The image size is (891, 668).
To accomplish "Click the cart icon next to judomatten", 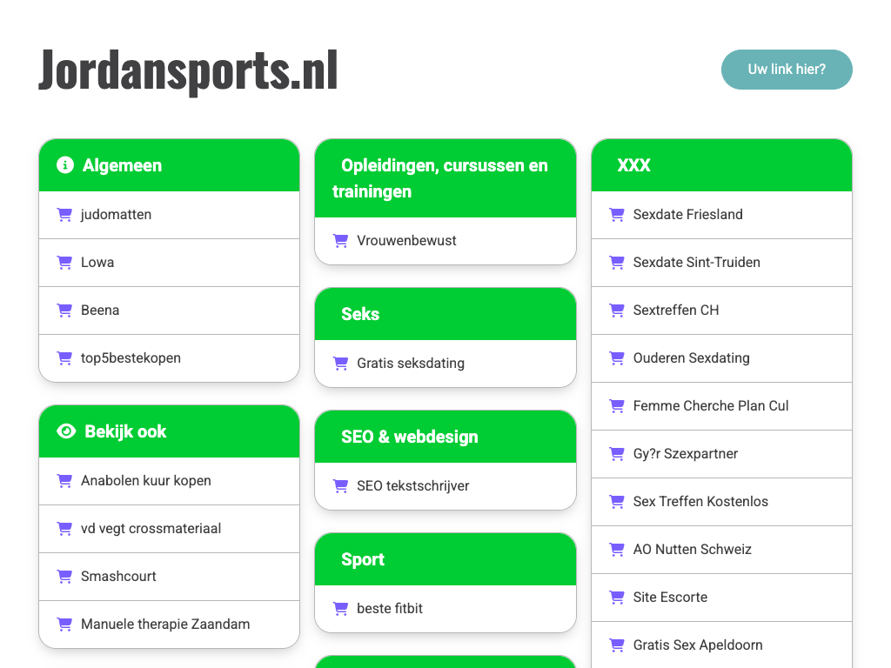I will click(x=64, y=215).
